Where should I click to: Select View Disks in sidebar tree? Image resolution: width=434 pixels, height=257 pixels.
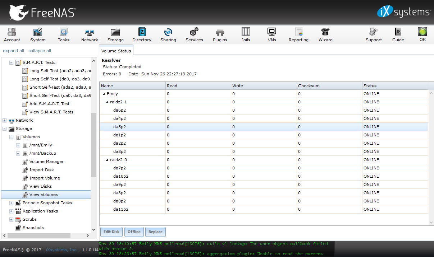pyautogui.click(x=40, y=186)
